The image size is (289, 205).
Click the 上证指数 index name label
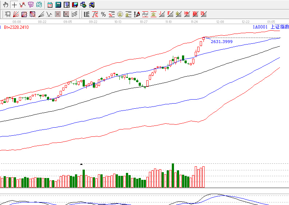(280, 27)
